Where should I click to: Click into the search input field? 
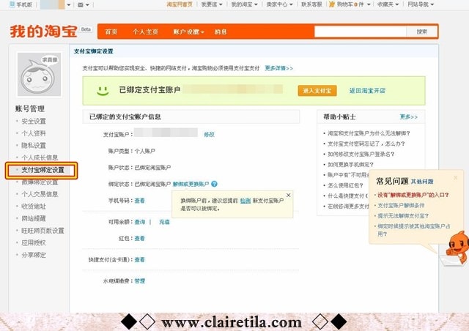click(361, 31)
